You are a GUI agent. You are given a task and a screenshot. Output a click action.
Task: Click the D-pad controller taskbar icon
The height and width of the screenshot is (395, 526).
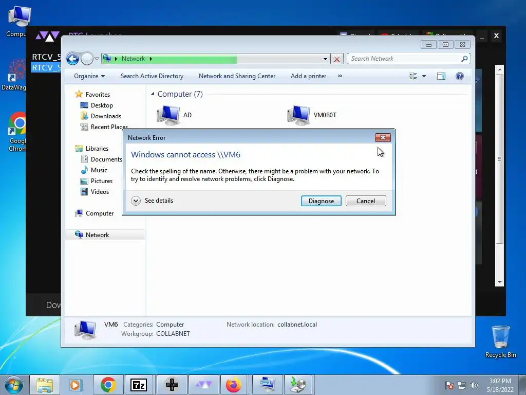point(172,385)
